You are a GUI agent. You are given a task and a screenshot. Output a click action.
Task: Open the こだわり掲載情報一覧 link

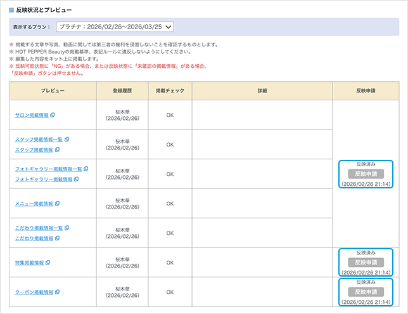point(39,228)
